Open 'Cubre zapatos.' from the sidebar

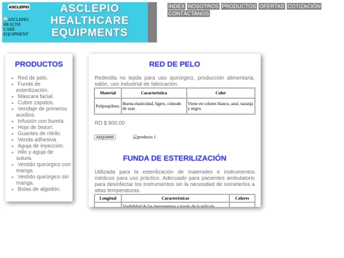36,103
